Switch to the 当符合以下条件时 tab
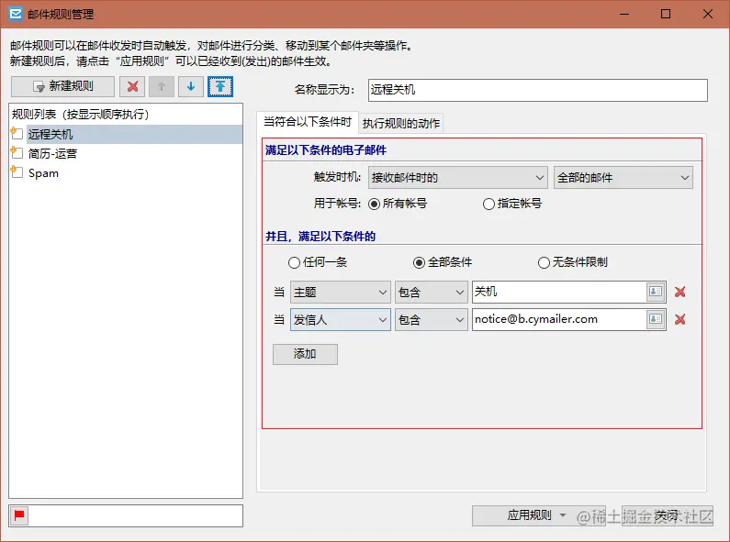730x542 pixels. tap(308, 122)
